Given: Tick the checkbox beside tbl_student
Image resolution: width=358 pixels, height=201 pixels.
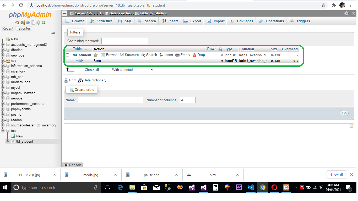Looking at the screenshot, I should tap(68, 55).
